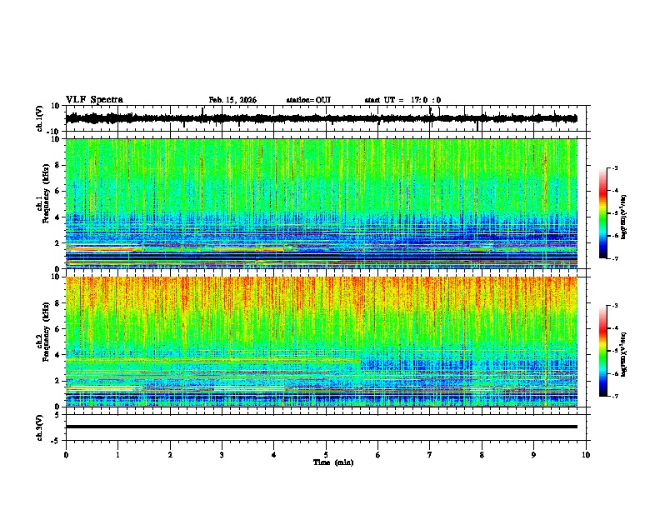The height and width of the screenshot is (510, 660).
Task: Click the date label Feb. 15, 2026
Action: (232, 100)
